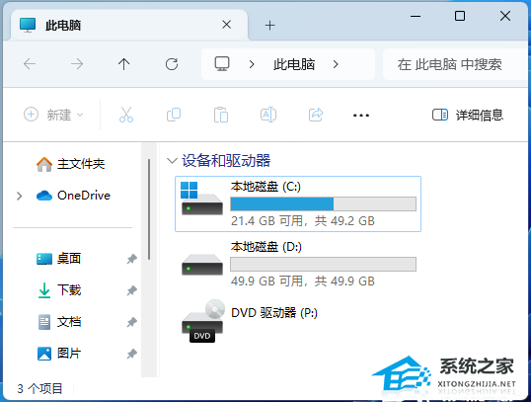This screenshot has height=402, width=531.
Task: Click the 在 此电脑 中搜索 search box
Action: coord(455,64)
